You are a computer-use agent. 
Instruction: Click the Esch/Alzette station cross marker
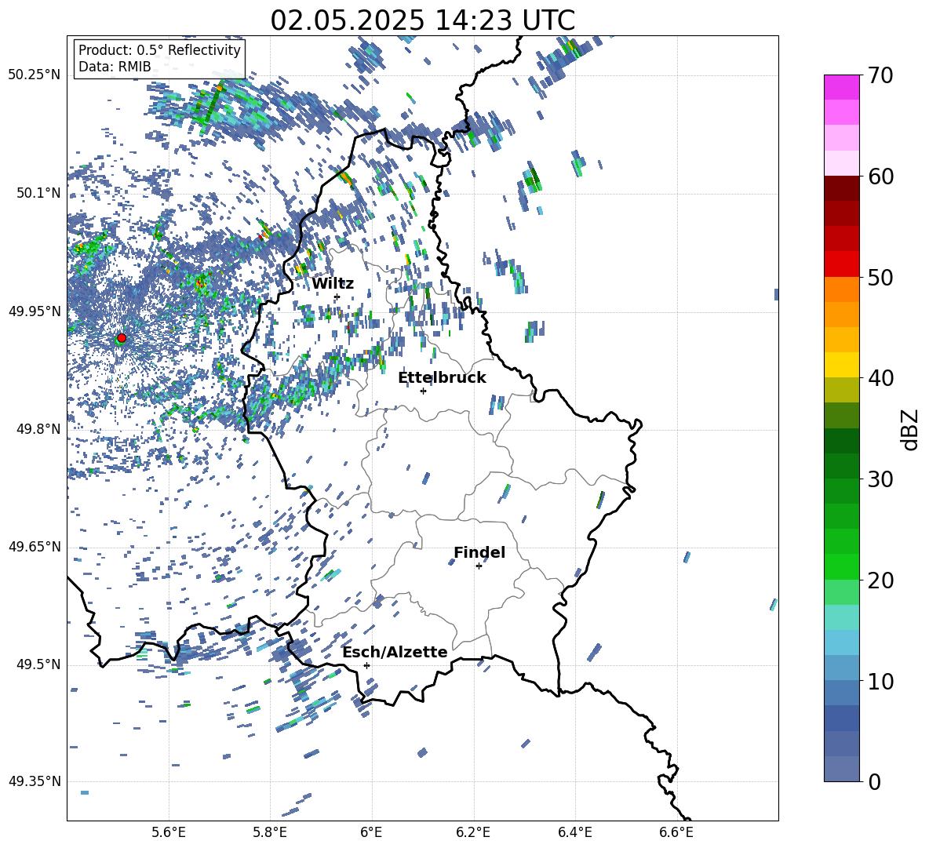pyautogui.click(x=366, y=665)
